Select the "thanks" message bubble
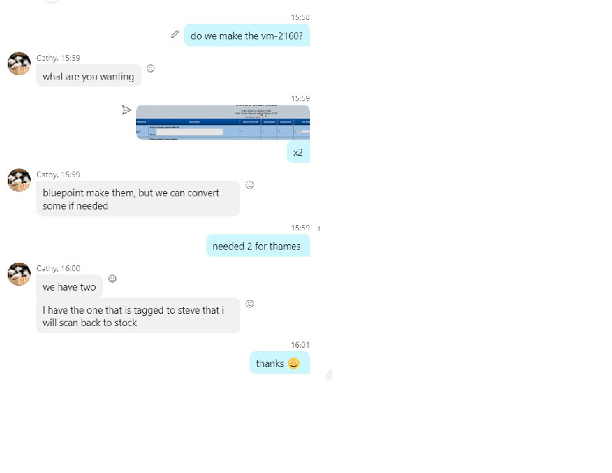This screenshot has width=612, height=473. (280, 363)
